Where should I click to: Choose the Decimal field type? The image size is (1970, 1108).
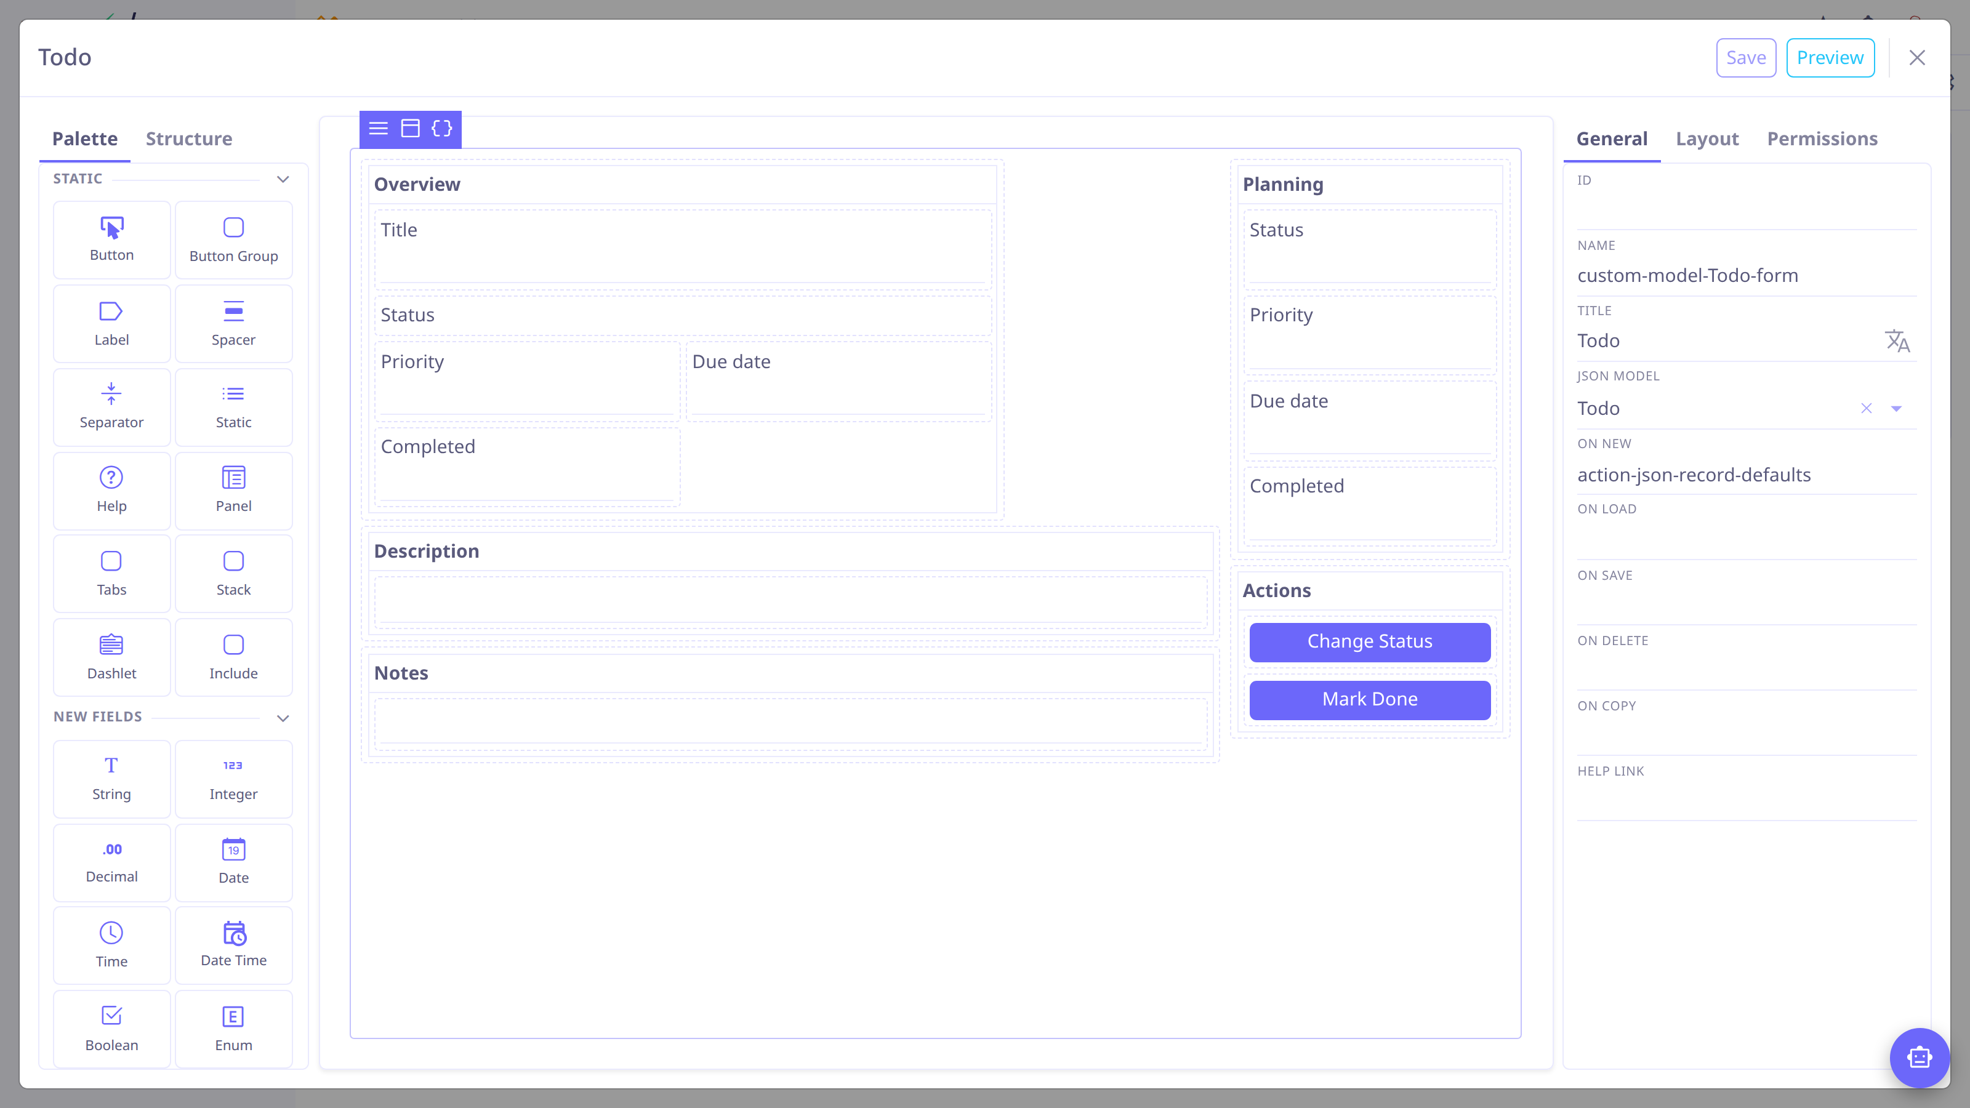111,862
